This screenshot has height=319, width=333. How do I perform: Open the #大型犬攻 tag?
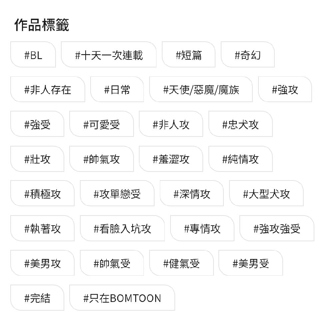pyautogui.click(x=266, y=194)
